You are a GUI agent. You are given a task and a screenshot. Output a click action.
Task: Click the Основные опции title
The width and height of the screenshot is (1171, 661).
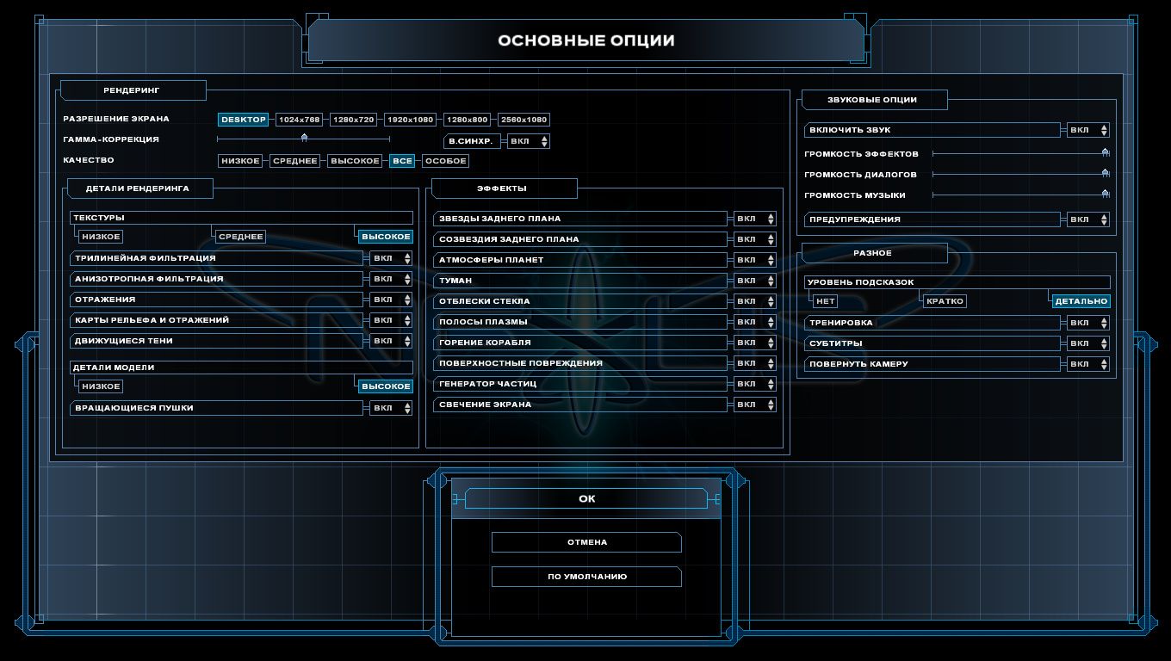(586, 40)
